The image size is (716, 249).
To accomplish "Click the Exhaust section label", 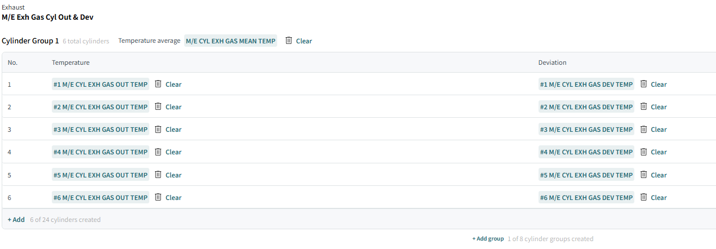I will (13, 7).
